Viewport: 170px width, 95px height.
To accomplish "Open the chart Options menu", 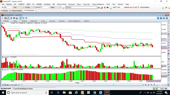I will (86, 21).
